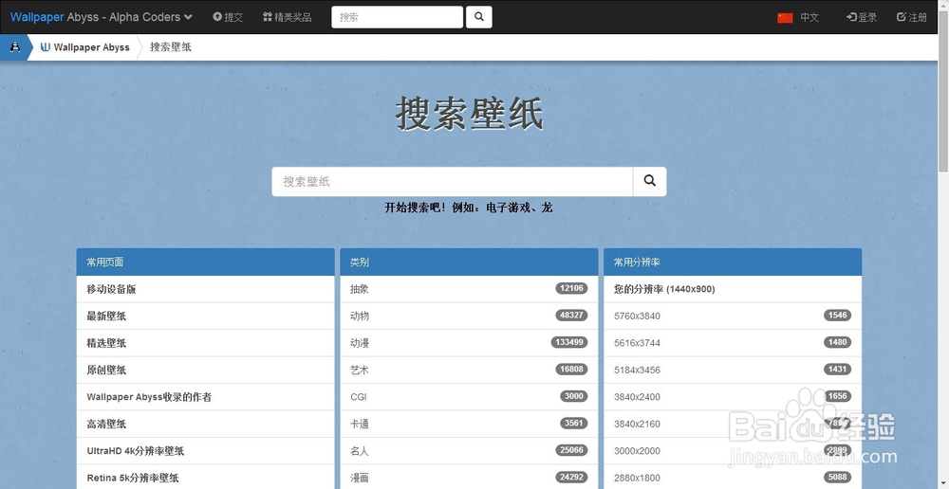Click the 类别 panel header

(x=469, y=262)
